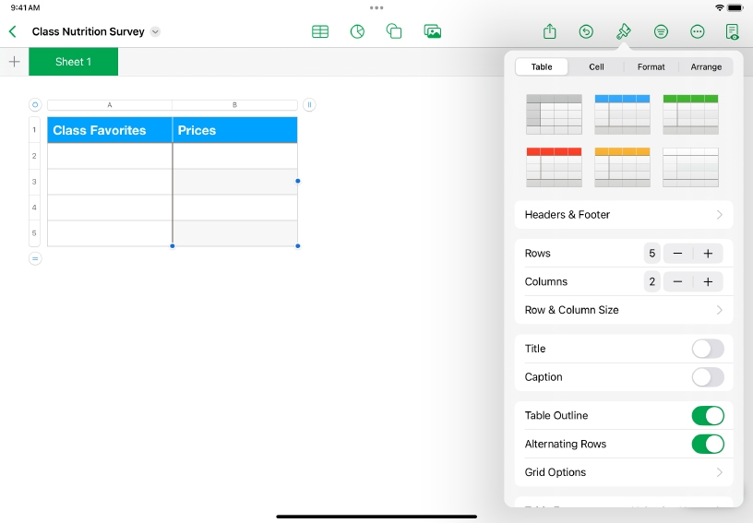Image resolution: width=753 pixels, height=523 pixels.
Task: Choose the green table style thumbnail
Action: (x=690, y=113)
